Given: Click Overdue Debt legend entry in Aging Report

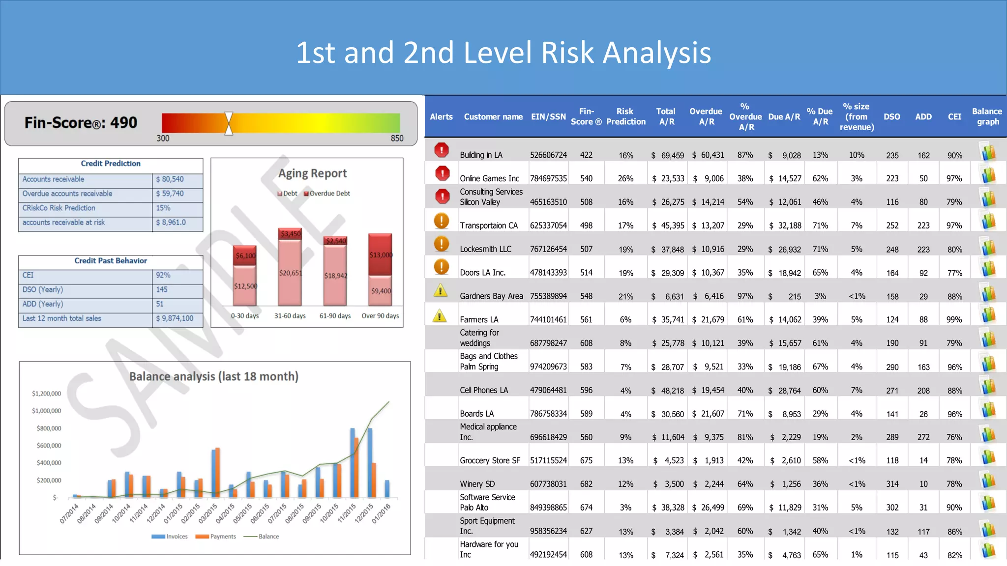Looking at the screenshot, I should pos(327,194).
